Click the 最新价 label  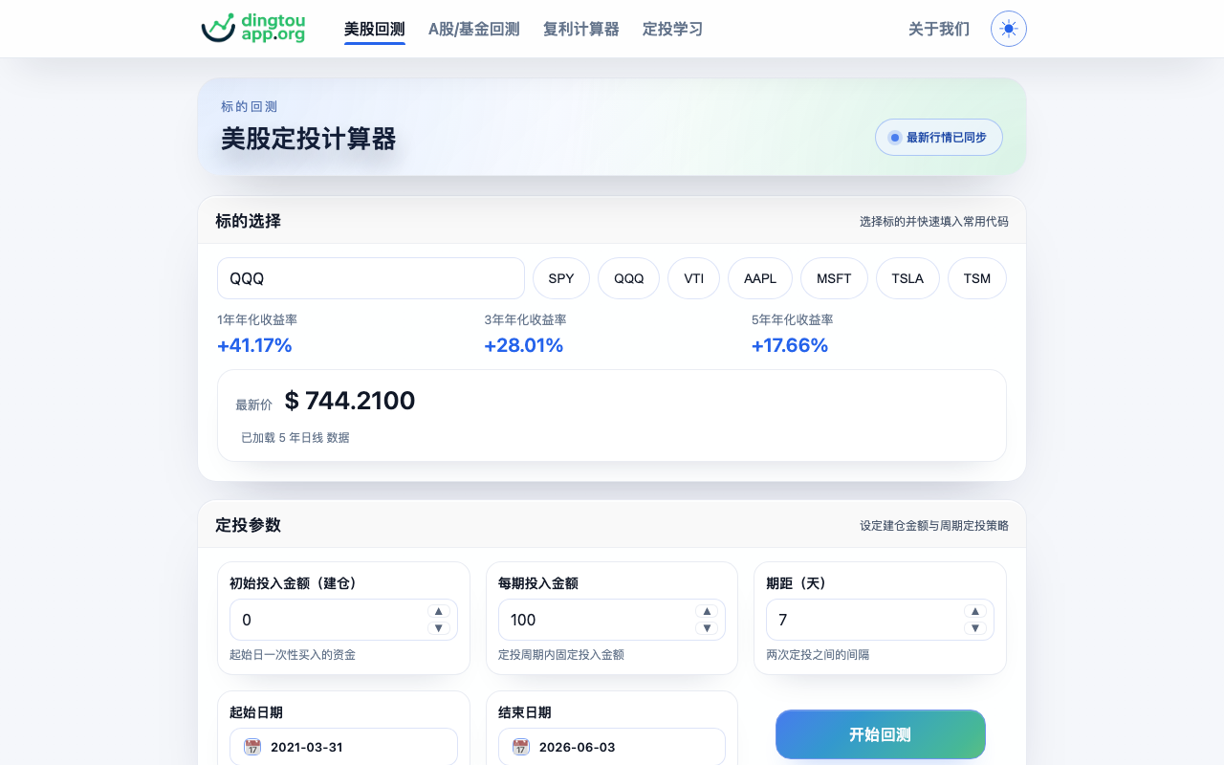point(254,405)
